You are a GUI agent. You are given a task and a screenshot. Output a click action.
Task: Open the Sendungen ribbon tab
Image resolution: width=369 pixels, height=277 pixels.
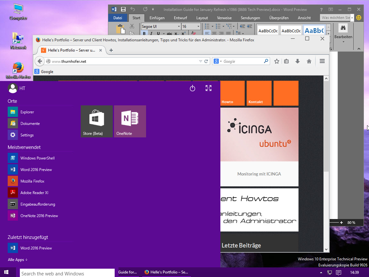pyautogui.click(x=250, y=18)
